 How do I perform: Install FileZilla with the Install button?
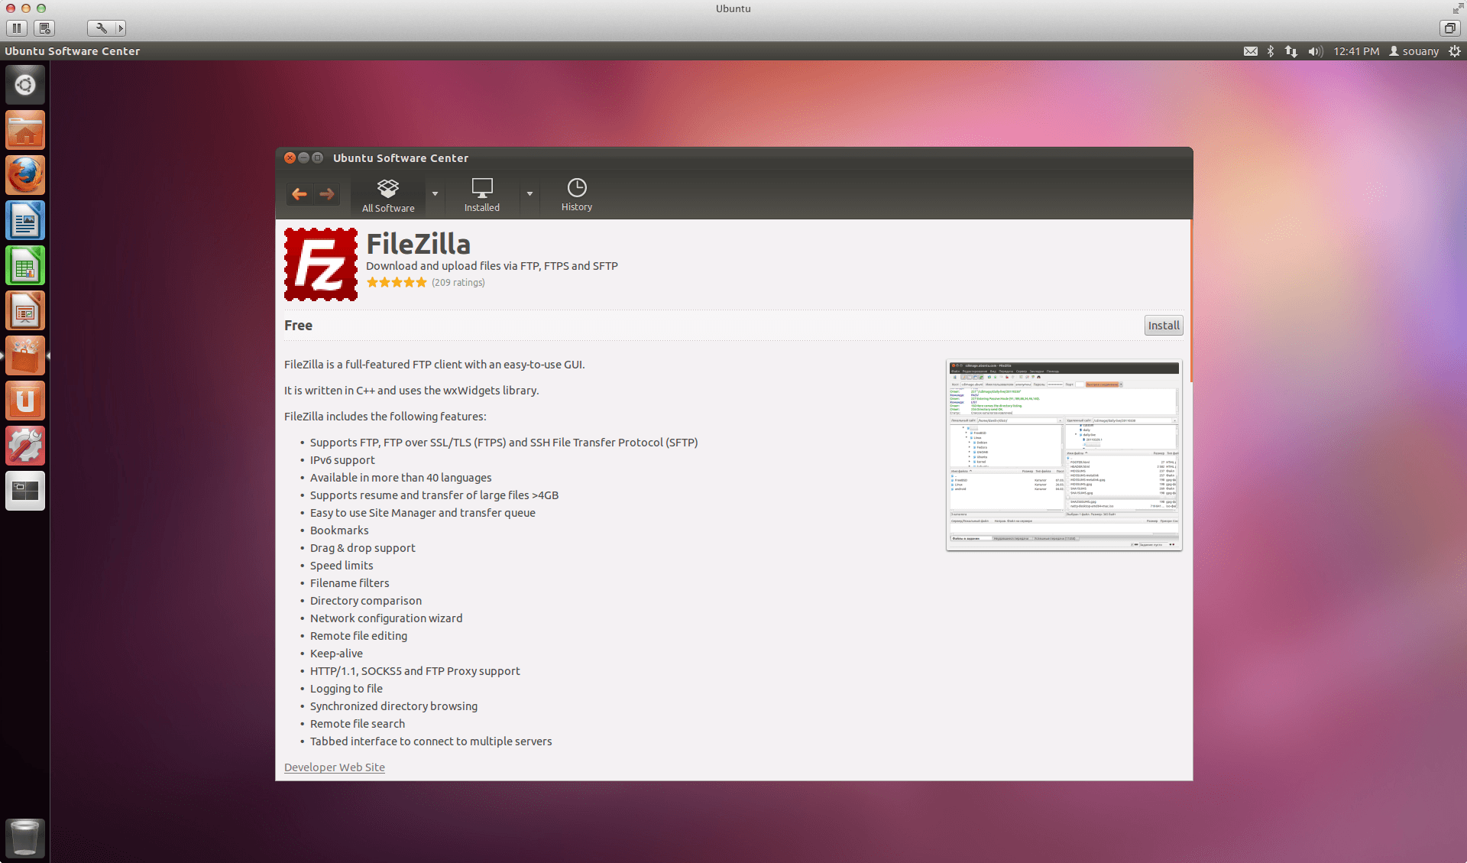click(x=1164, y=326)
